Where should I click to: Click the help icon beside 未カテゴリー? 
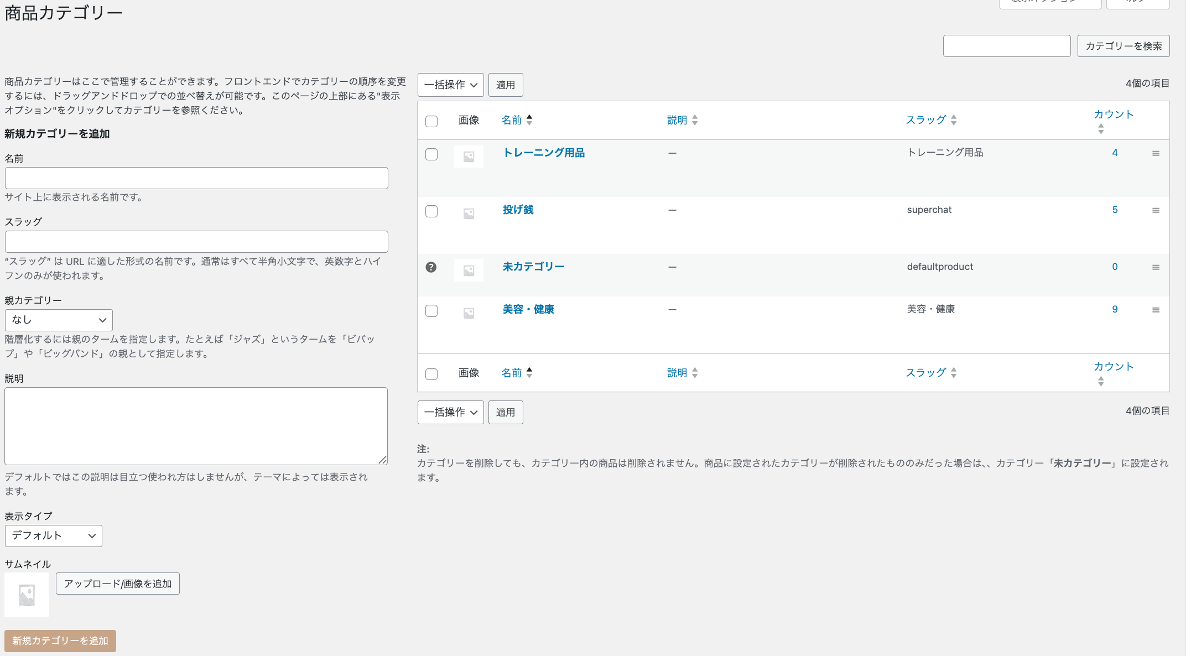(x=431, y=267)
